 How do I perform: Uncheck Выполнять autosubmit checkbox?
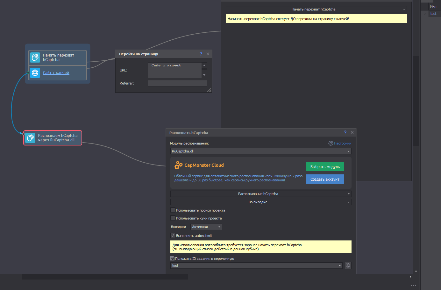[x=173, y=235]
